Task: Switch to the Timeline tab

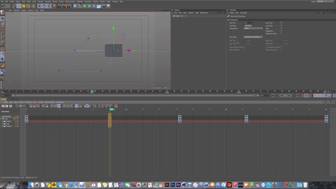Action: tap(3, 100)
